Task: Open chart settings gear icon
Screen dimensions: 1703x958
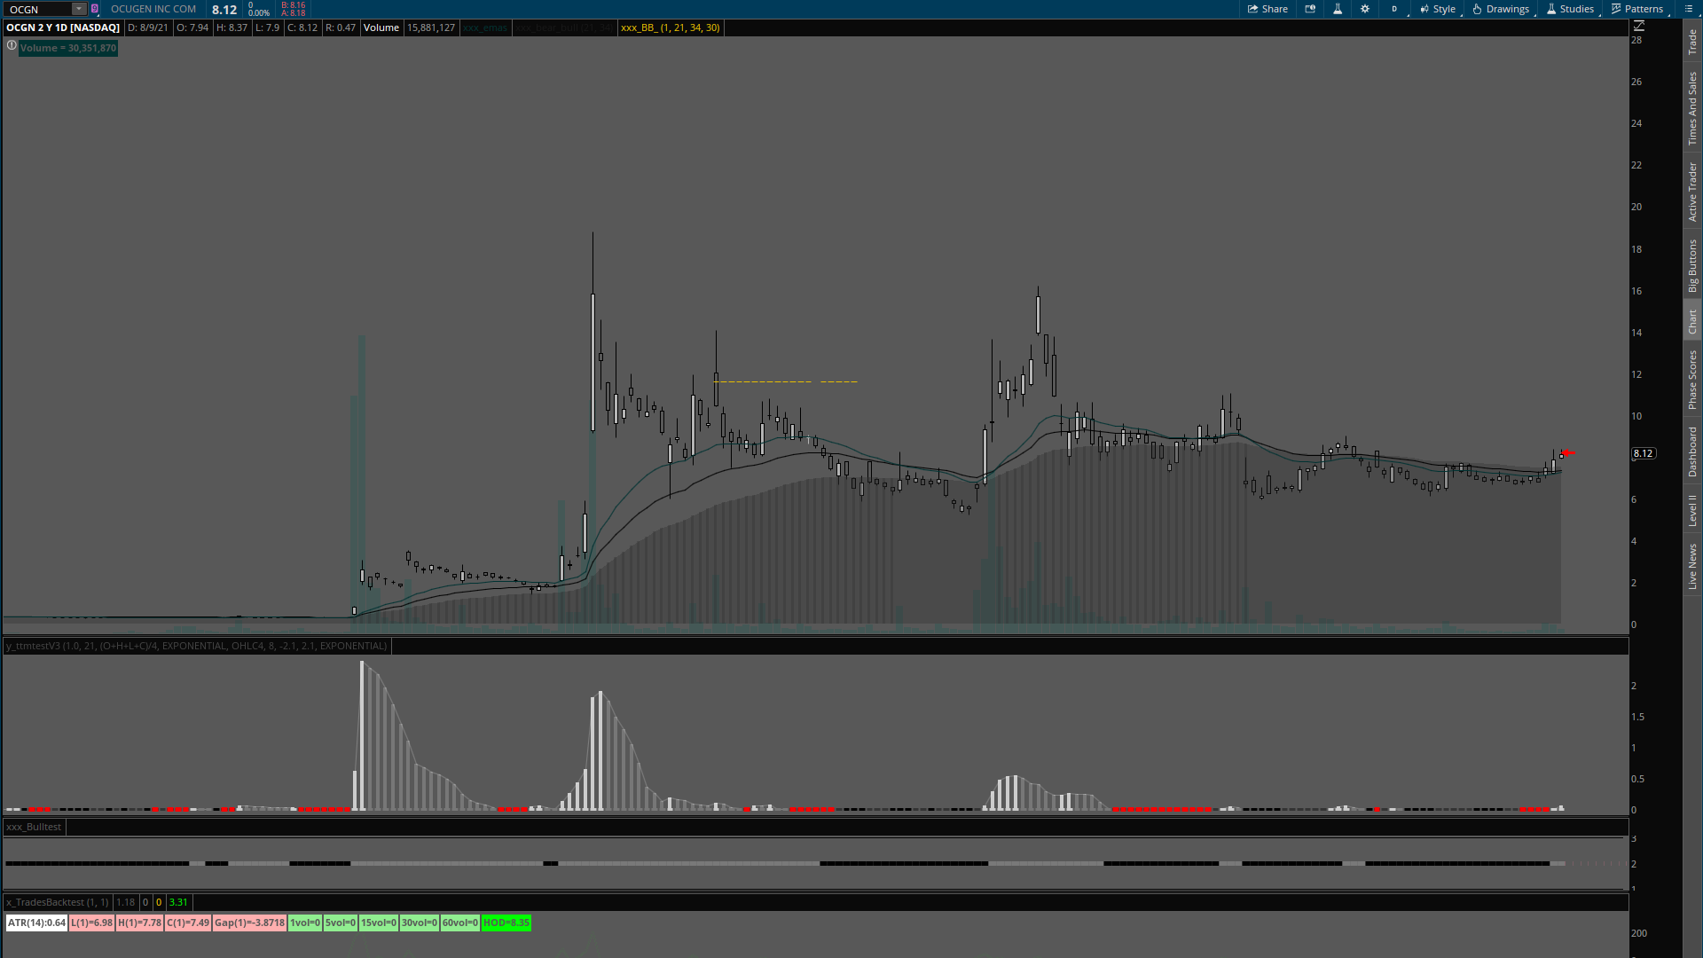Action: click(x=1365, y=9)
